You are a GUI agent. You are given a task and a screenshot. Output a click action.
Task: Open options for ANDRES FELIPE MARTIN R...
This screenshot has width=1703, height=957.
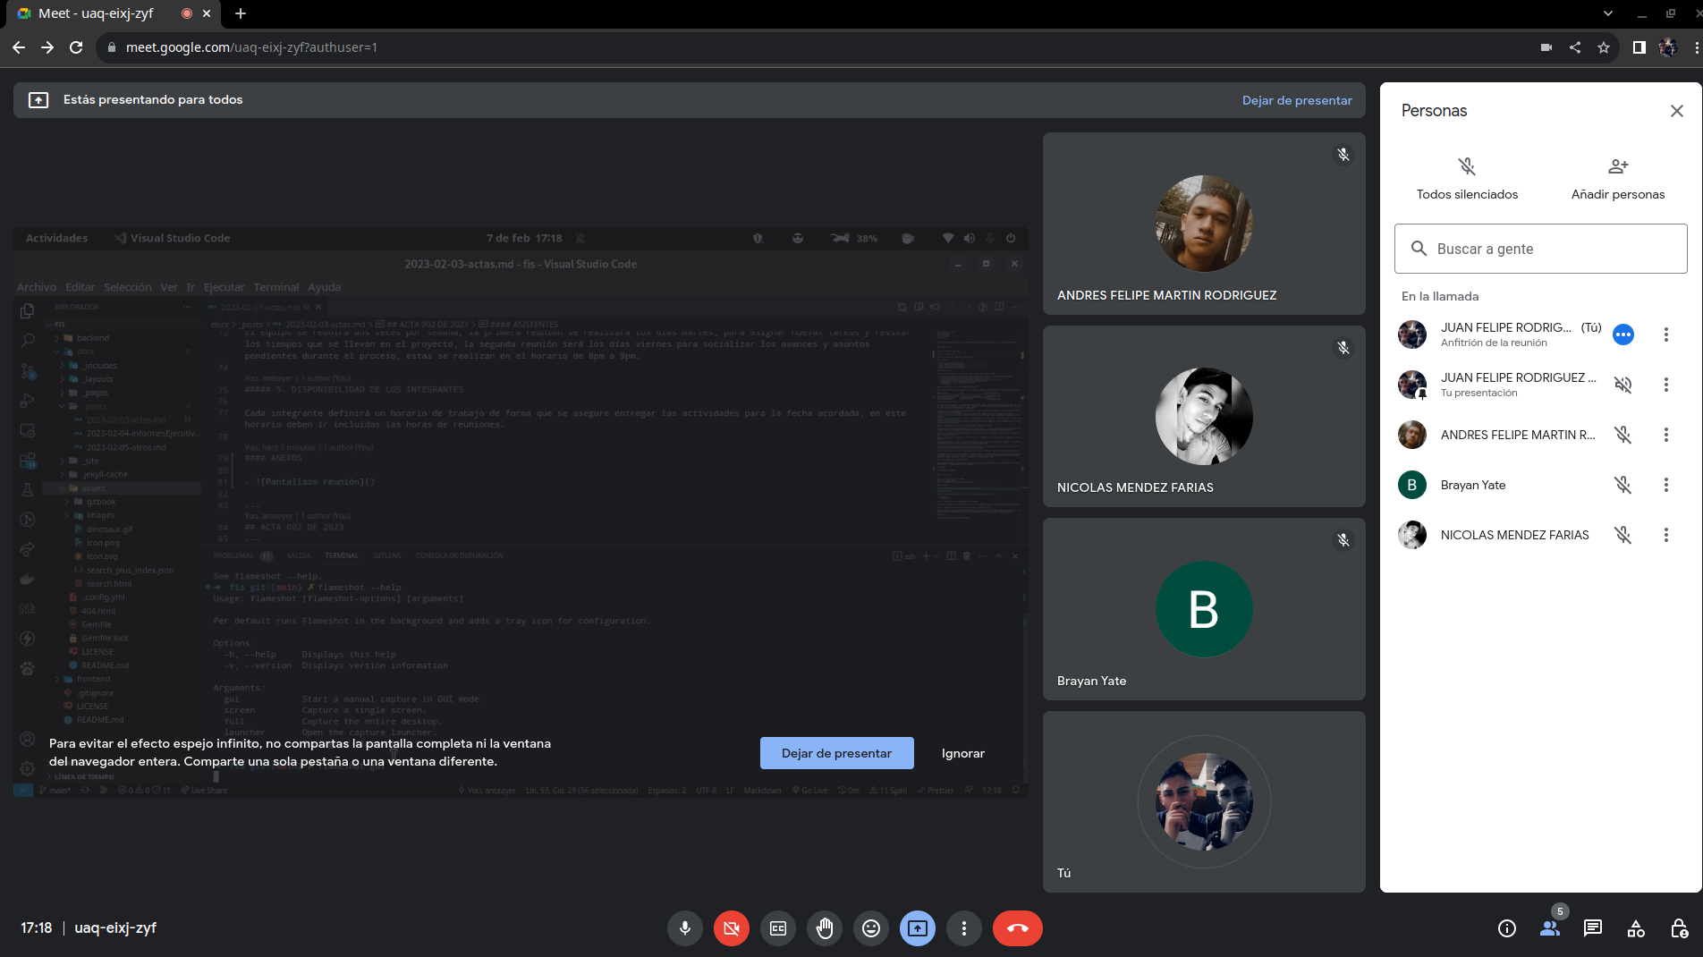tap(1666, 435)
